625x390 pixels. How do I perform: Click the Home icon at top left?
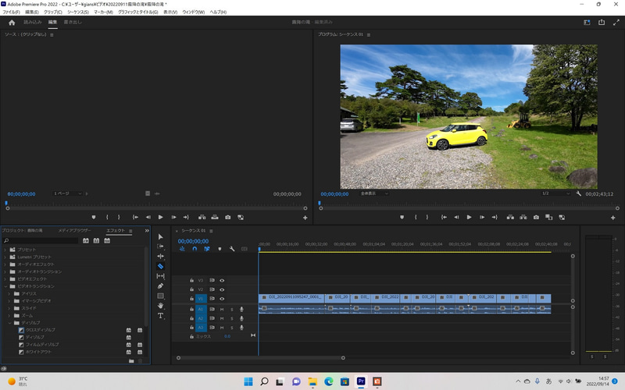[12, 23]
